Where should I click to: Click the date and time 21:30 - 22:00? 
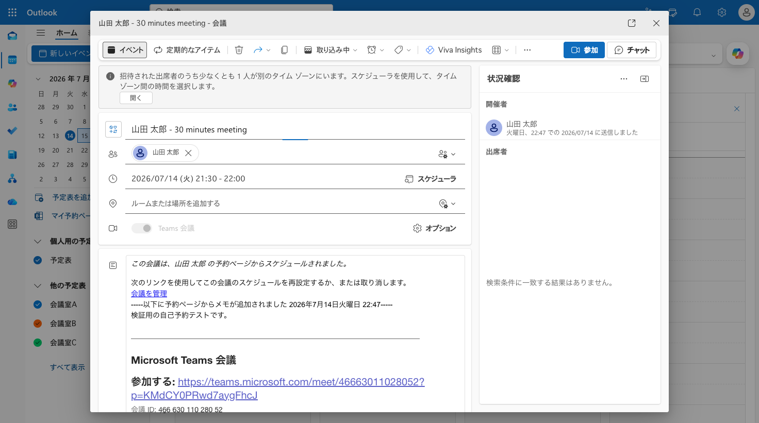188,179
